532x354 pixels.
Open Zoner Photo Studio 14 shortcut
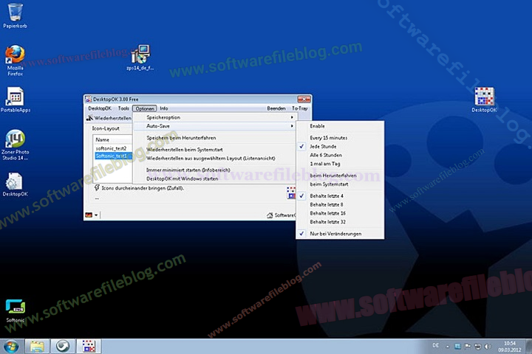coord(15,139)
